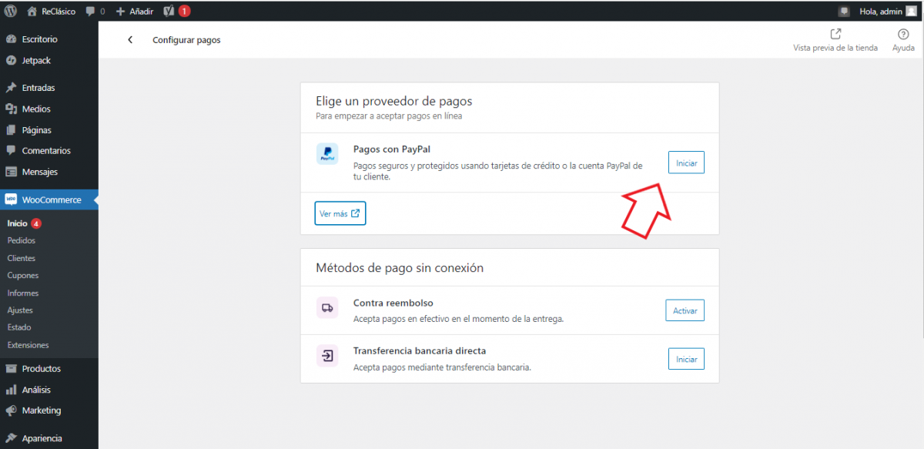This screenshot has height=449, width=924.
Task: Click the cash on delivery truck icon
Action: point(327,308)
